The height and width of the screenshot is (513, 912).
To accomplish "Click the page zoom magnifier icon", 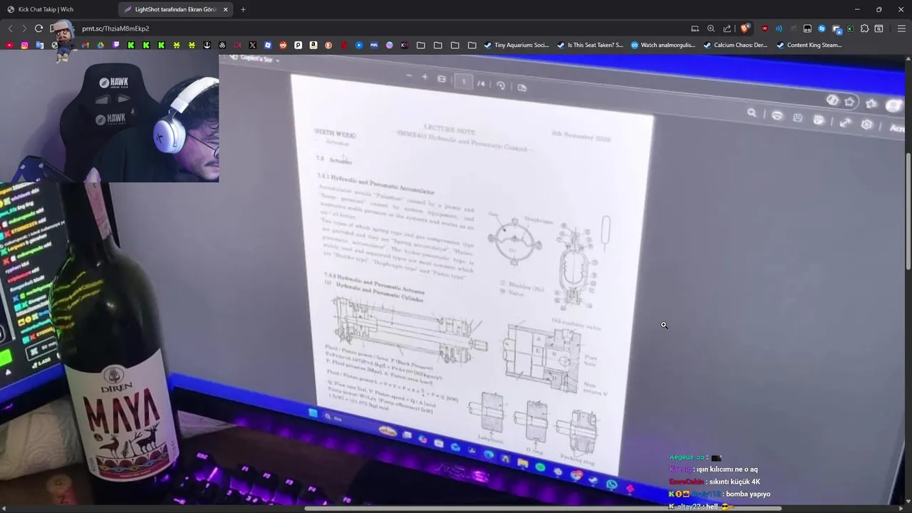I will pos(711,28).
